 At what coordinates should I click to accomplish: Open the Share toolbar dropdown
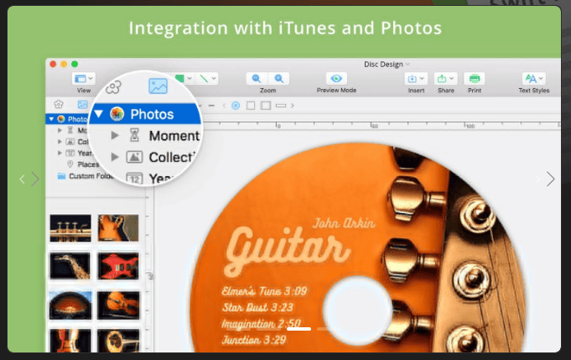[446, 79]
